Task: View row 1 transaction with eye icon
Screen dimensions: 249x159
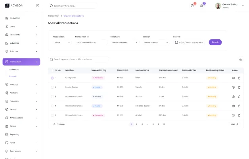Action: pyautogui.click(x=233, y=78)
